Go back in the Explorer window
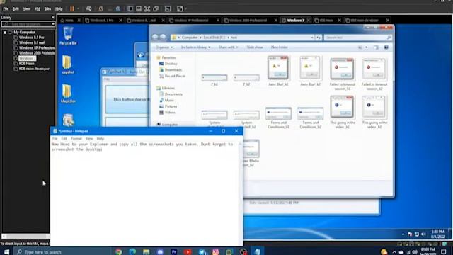Screen dimensions: 453x255 [155, 38]
